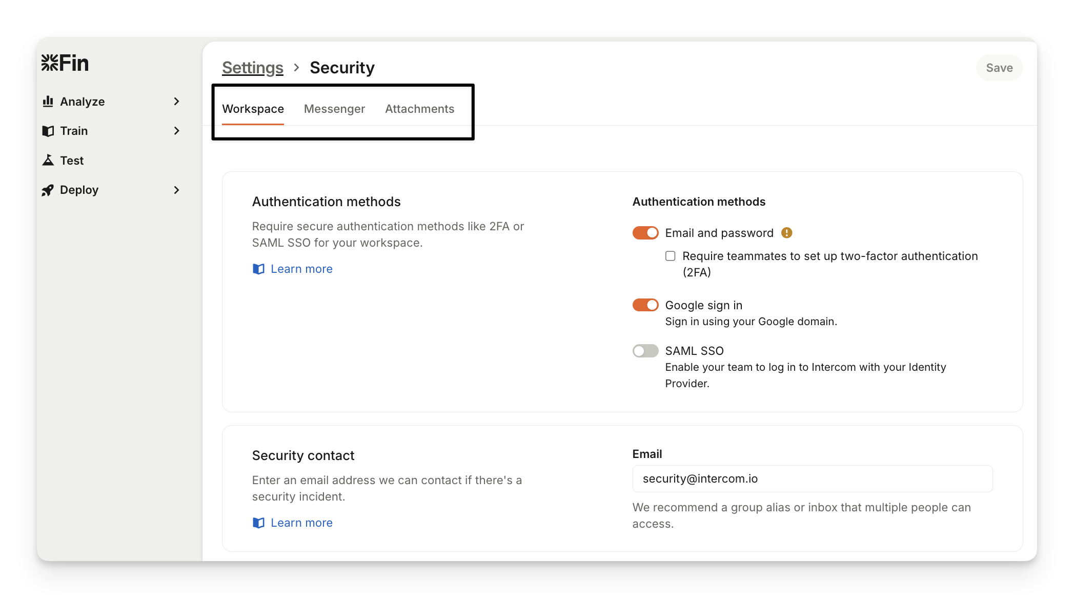Expand the Deploy sidebar section chevron
Viewport: 1074px width, 598px height.
tap(177, 190)
